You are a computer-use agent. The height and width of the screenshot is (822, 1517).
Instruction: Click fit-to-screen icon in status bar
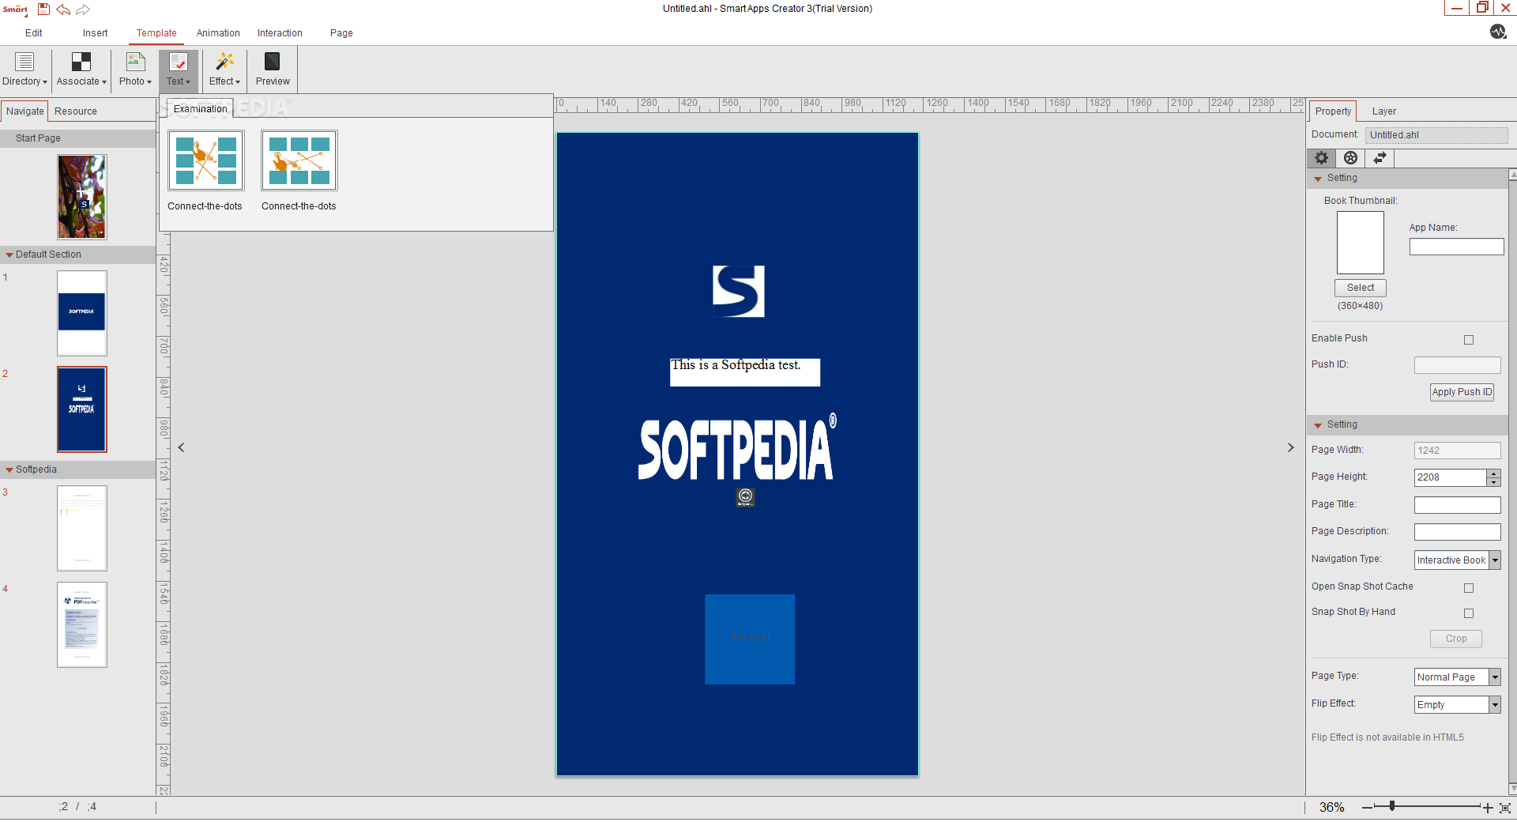point(1505,808)
